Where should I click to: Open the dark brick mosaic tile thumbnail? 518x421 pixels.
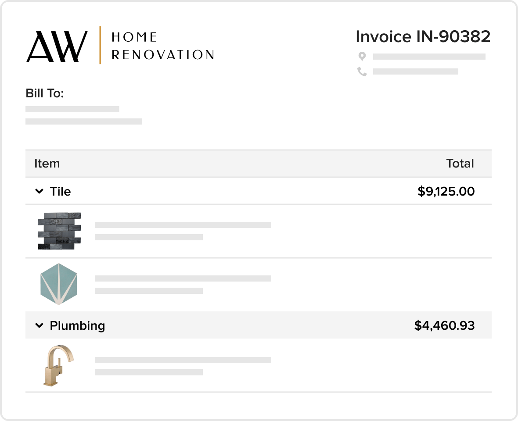click(x=59, y=231)
